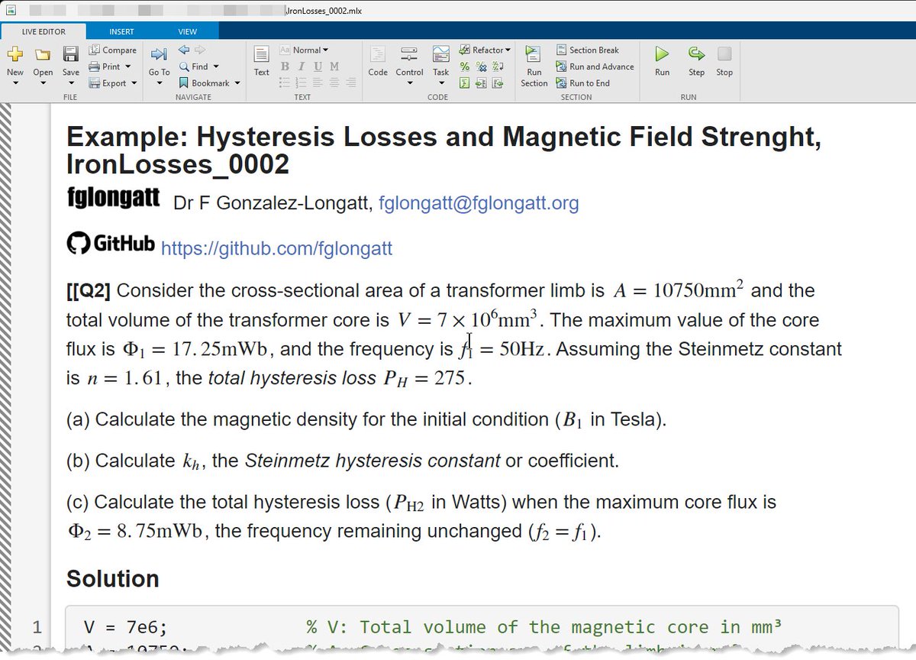Click the fglongatt logo image
The height and width of the screenshot is (660, 916).
tap(113, 199)
